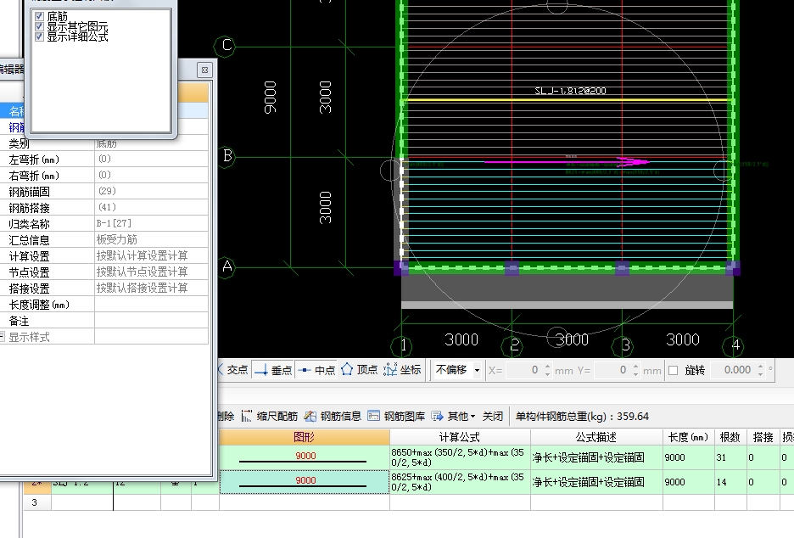
Task: Open 缩尺配筋 scaled reinforcement tool
Action: (x=270, y=417)
